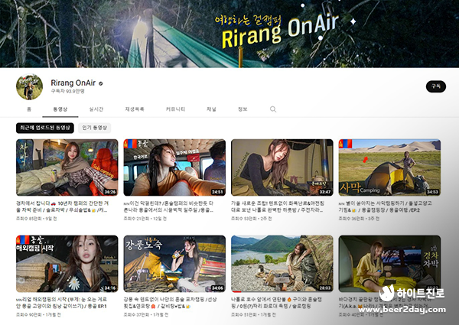Click the channel search magnifier icon
459x325 pixels.
point(273,109)
